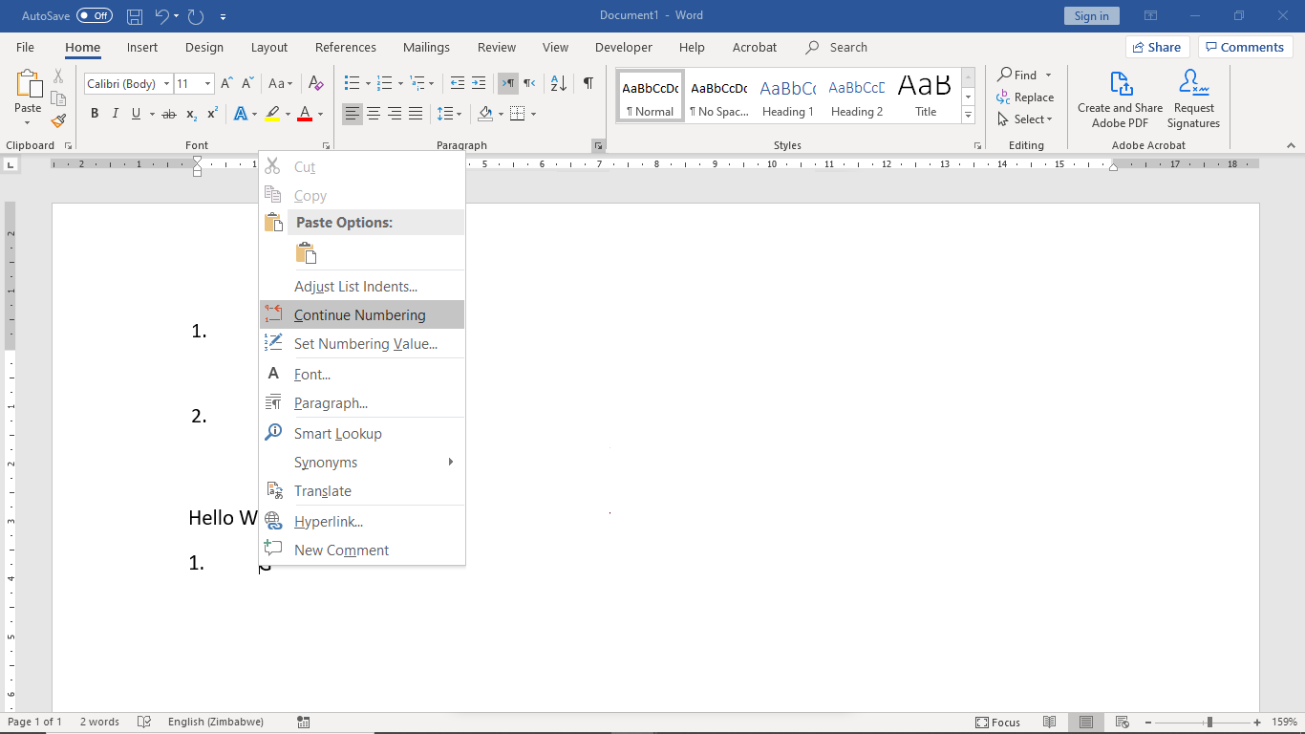Image resolution: width=1305 pixels, height=734 pixels.
Task: Click the Format Painter brush icon
Action: [58, 120]
